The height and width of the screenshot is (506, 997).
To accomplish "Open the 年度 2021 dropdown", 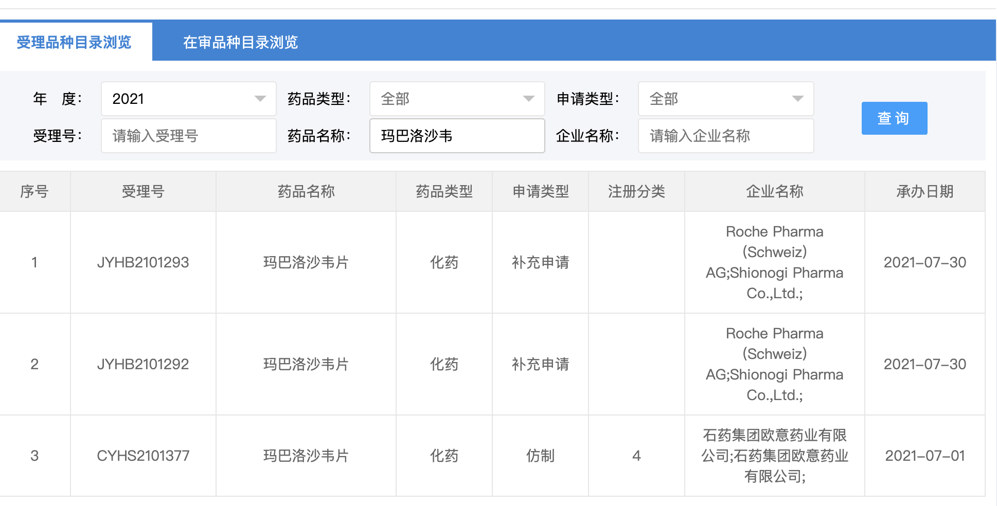I will coord(188,99).
